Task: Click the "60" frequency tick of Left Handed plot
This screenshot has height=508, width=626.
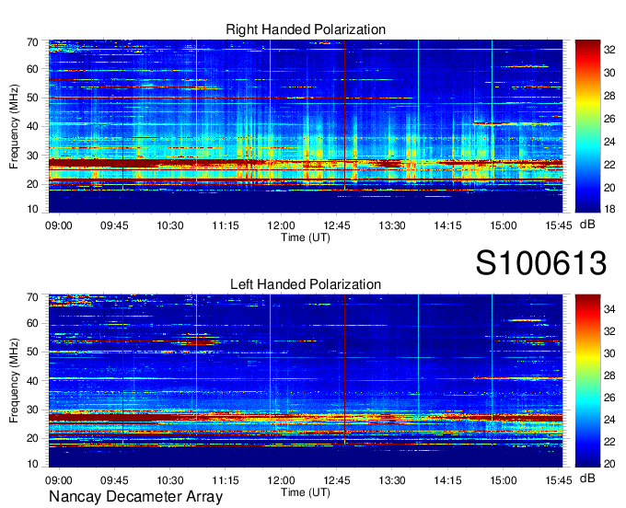Action: [32, 323]
